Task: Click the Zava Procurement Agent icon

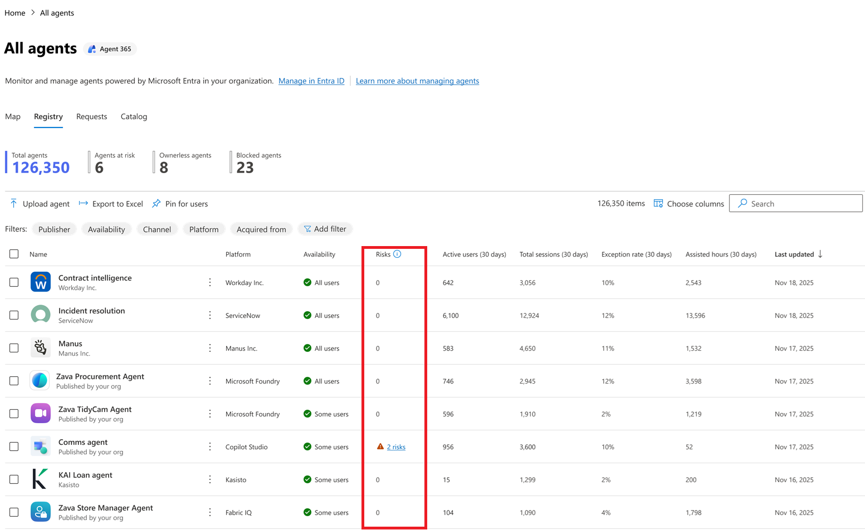Action: (x=40, y=381)
